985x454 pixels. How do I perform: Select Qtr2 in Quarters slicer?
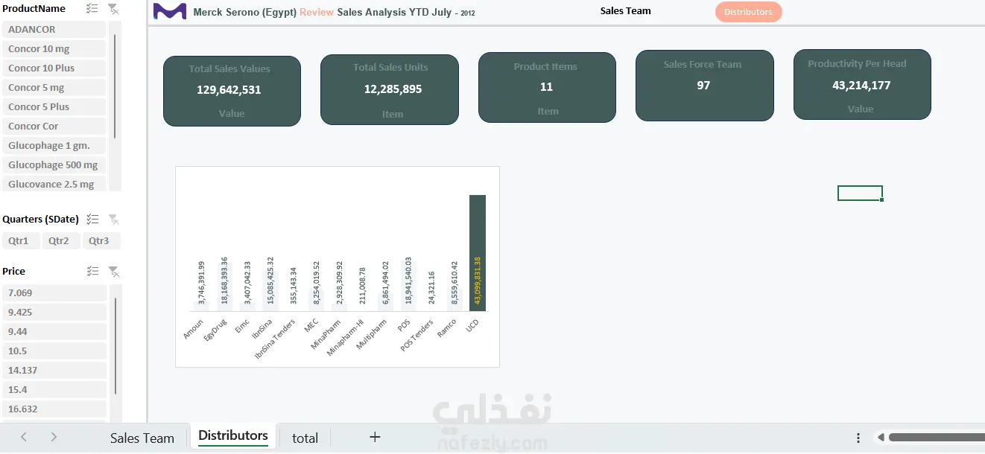coord(61,240)
